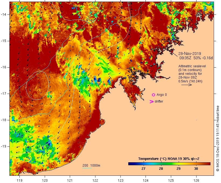Screen dimensions: 221x183
Task: Click the cyan isobath legend line sample
Action: [87, 168]
